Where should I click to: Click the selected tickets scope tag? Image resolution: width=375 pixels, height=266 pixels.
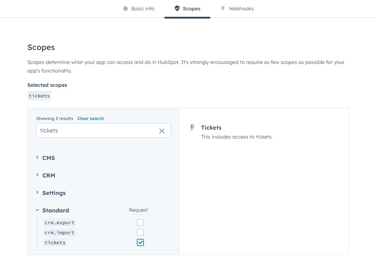pos(39,96)
